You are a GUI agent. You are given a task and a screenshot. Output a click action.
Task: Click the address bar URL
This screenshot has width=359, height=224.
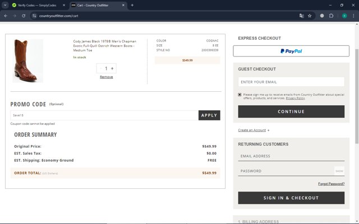tap(58, 16)
